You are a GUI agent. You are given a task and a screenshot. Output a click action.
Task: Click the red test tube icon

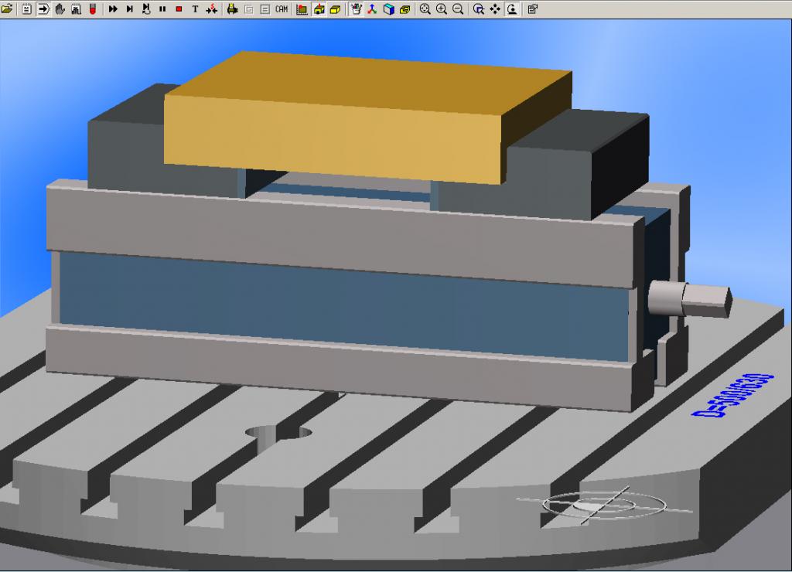pos(93,9)
